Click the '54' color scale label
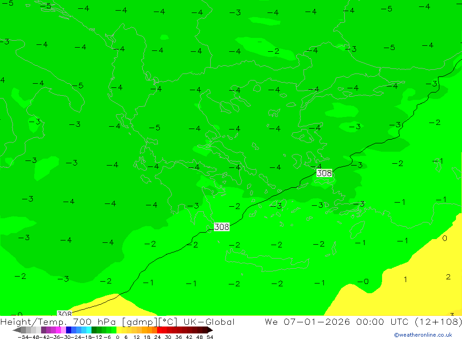 (210, 337)
